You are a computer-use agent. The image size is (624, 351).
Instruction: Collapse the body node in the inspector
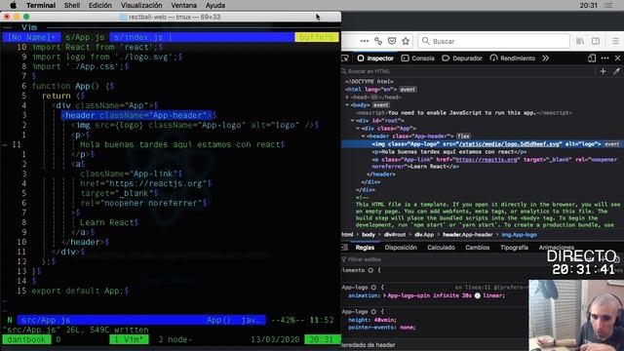pyautogui.click(x=347, y=105)
